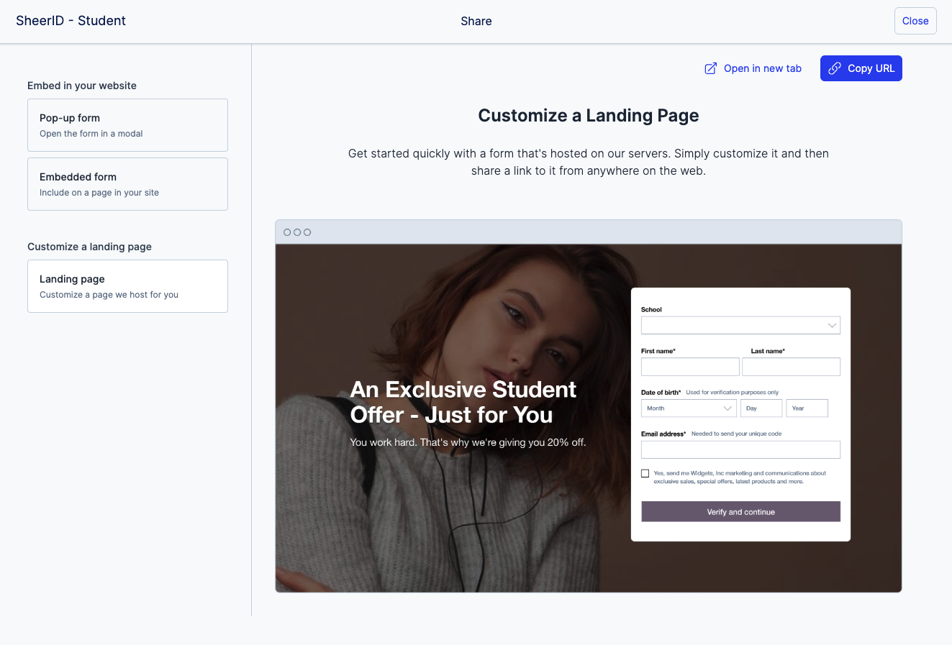
Task: Open the Month dropdown in date of birth
Action: (688, 408)
